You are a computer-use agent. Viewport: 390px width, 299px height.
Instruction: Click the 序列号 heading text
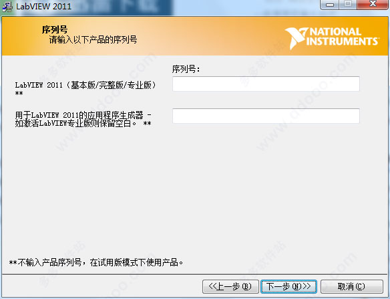[x=55, y=29]
